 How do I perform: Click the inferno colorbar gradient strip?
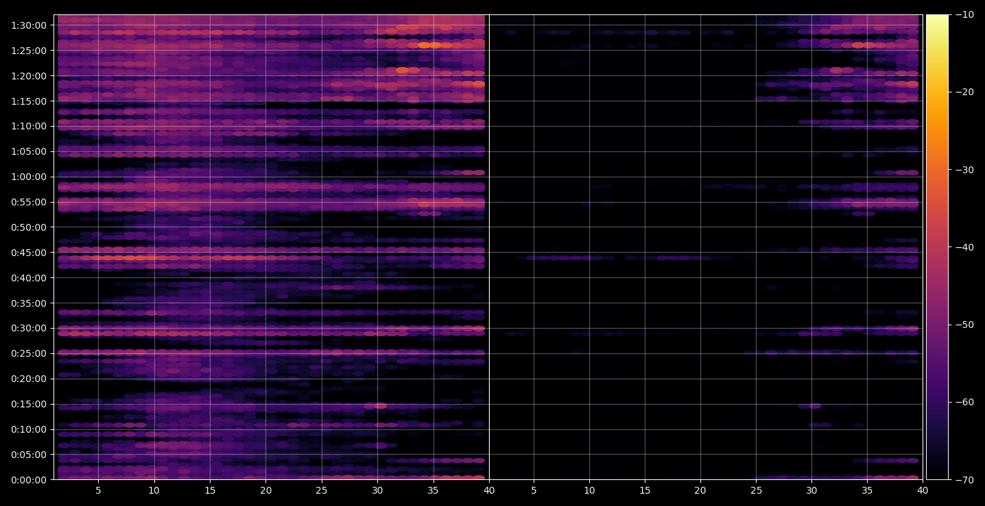pyautogui.click(x=937, y=247)
